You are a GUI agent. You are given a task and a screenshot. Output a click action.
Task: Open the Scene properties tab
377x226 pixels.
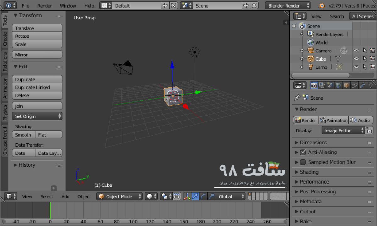[330, 85]
